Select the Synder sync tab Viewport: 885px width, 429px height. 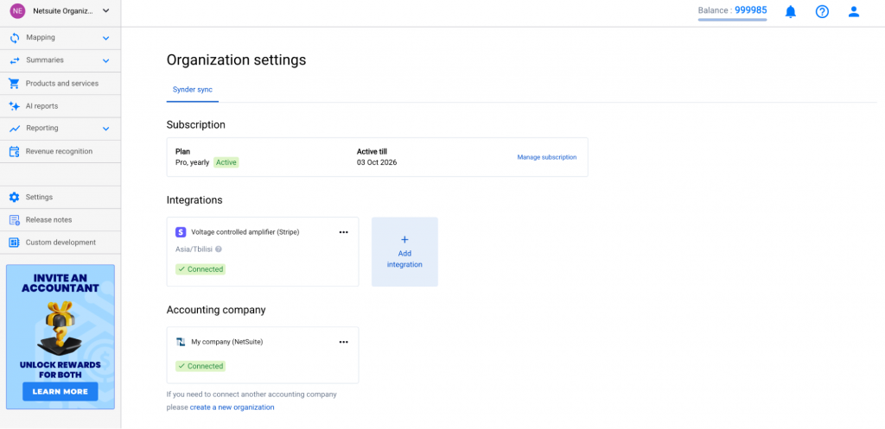click(x=192, y=90)
